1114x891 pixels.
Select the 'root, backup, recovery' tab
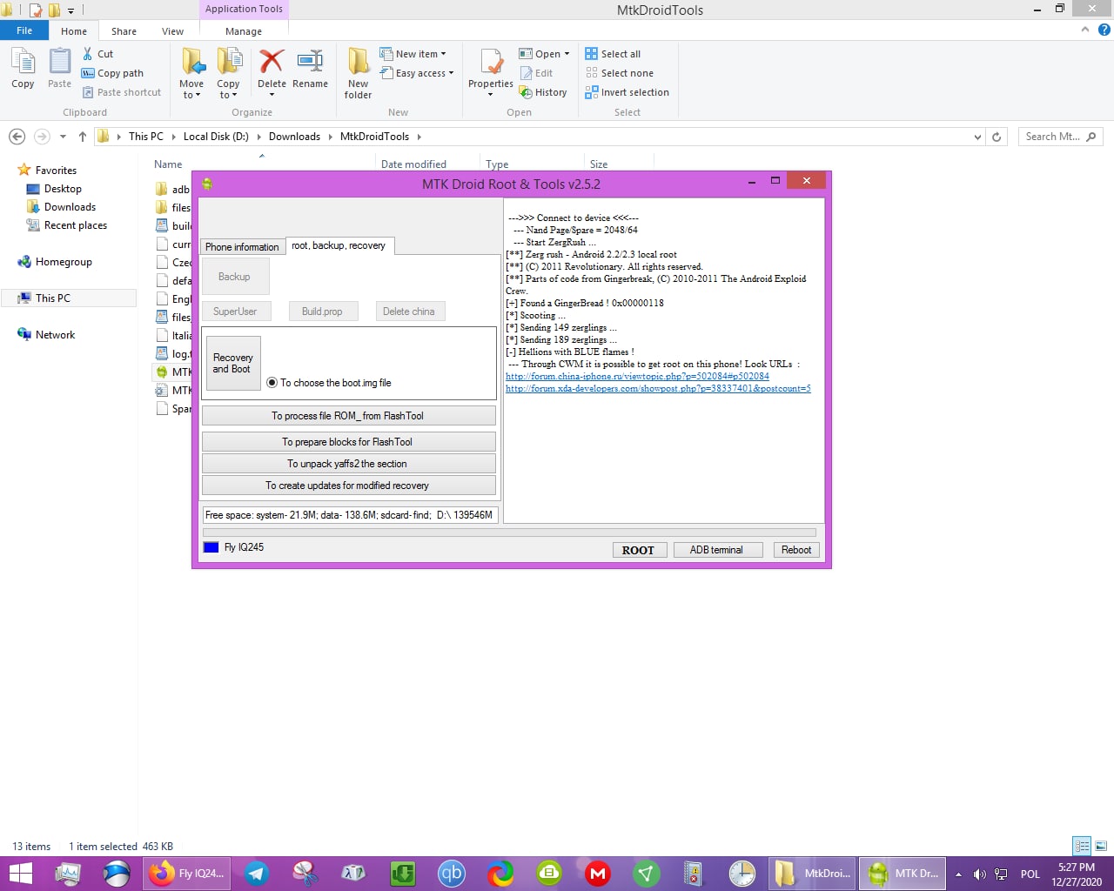(339, 245)
